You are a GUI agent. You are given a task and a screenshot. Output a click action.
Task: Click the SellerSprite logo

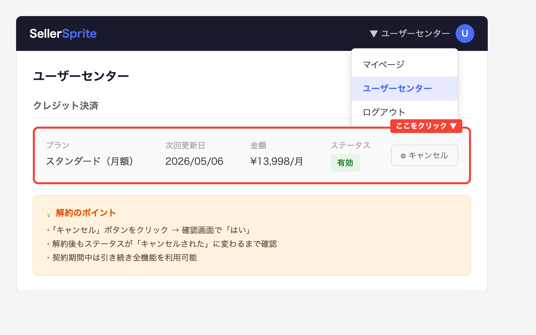tap(63, 33)
